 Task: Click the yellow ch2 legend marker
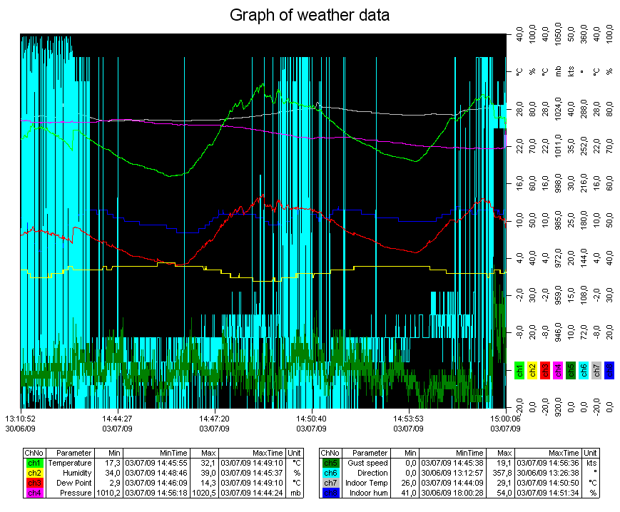532,370
